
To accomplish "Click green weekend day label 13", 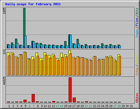I will [x=57, y=106].
